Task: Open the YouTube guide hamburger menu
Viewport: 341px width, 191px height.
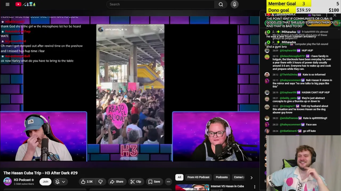Action: click(7, 4)
